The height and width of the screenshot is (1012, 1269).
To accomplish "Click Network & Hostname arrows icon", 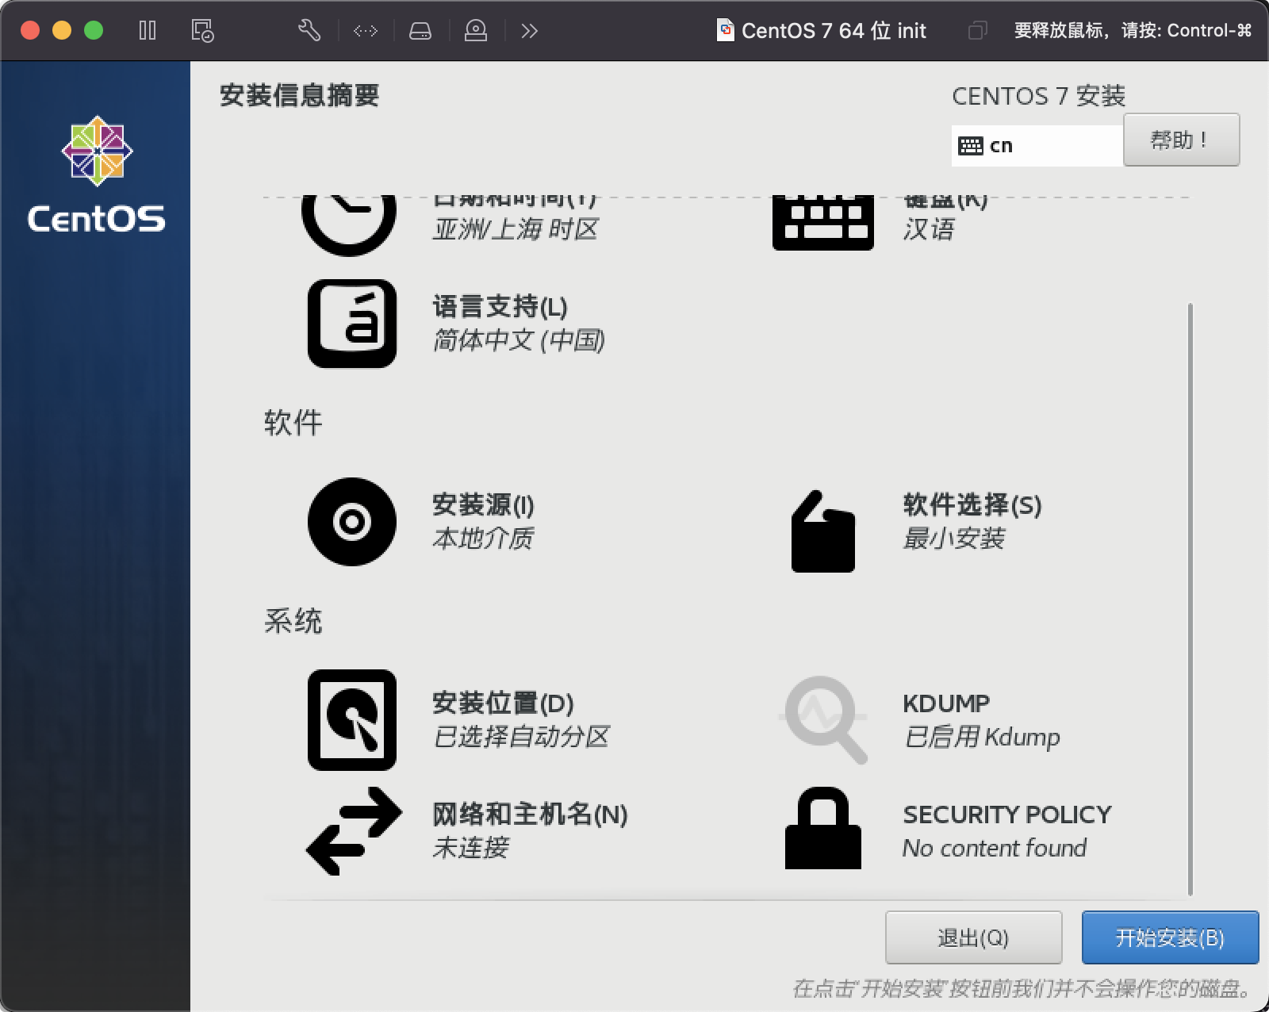I will pos(354,831).
